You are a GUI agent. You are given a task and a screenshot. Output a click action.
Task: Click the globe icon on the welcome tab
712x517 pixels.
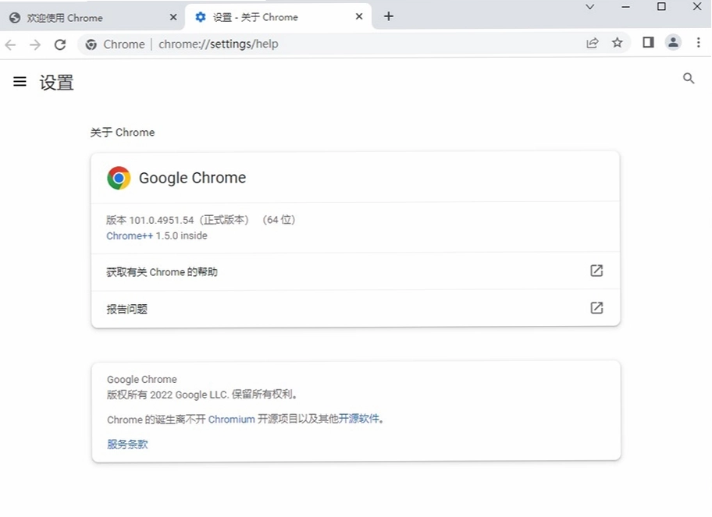[15, 18]
